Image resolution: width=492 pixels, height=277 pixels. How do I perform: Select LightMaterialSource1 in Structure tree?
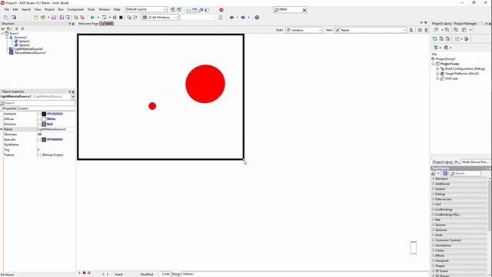(x=28, y=49)
